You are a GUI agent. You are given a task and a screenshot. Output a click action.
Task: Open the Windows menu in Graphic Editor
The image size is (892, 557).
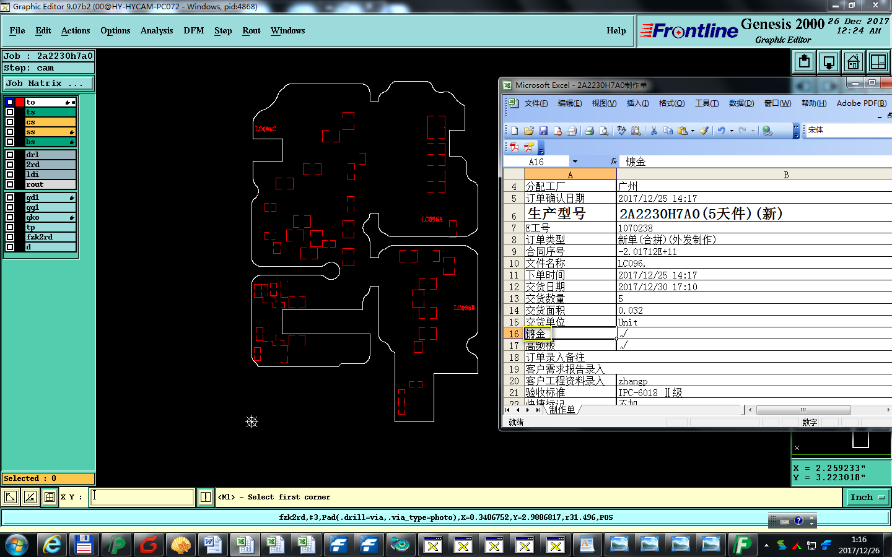pos(287,30)
